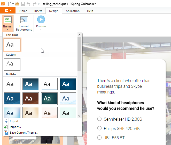Open the New document dropdown arrow
This screenshot has height=145, width=171.
tap(13, 4)
